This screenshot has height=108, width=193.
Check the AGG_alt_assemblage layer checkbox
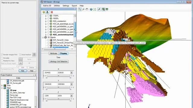pyautogui.click(x=49, y=24)
